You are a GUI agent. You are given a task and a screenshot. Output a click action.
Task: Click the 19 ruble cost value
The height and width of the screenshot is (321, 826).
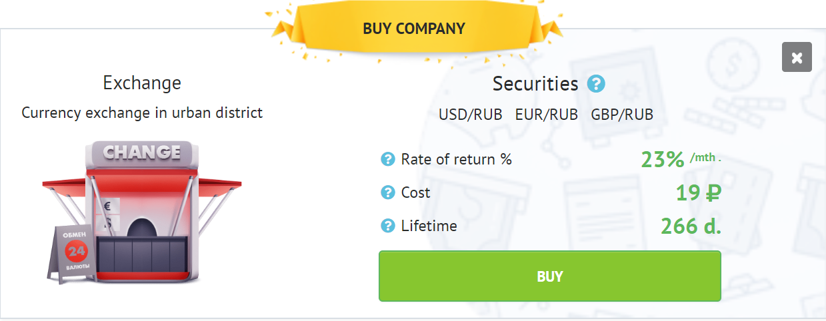pos(698,193)
